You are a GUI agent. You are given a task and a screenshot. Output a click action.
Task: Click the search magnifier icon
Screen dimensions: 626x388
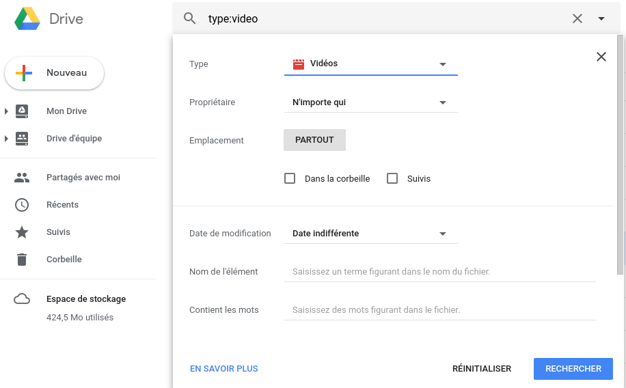(189, 18)
